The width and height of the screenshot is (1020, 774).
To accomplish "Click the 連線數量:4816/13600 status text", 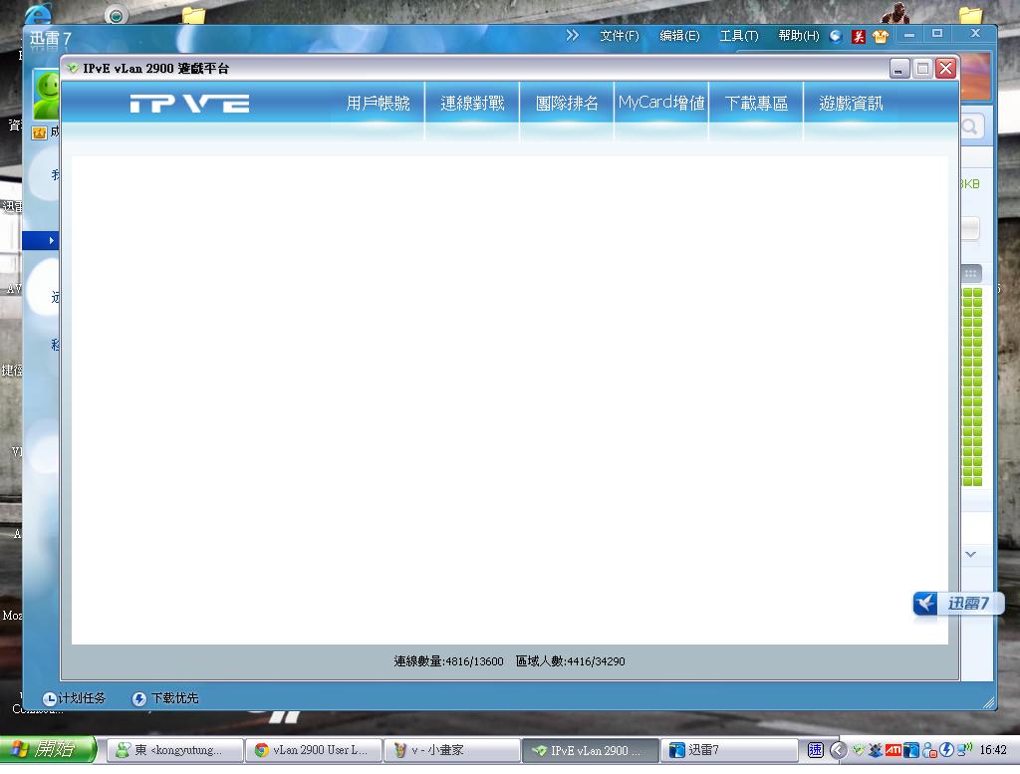I will 448,661.
